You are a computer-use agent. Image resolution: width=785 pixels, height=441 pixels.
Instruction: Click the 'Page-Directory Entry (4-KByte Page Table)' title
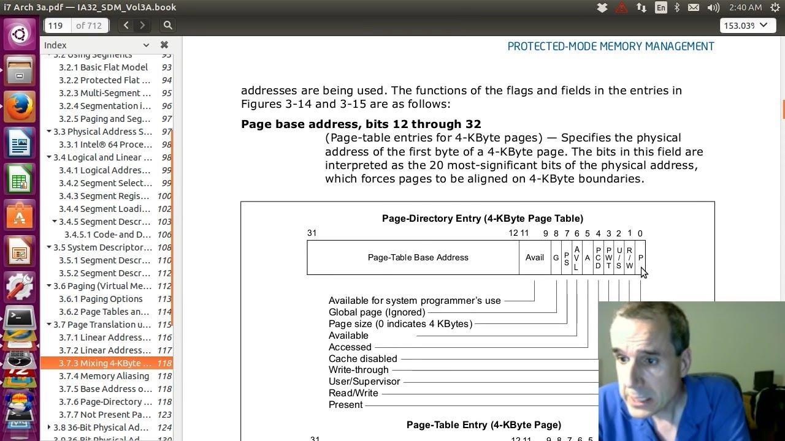pos(483,219)
